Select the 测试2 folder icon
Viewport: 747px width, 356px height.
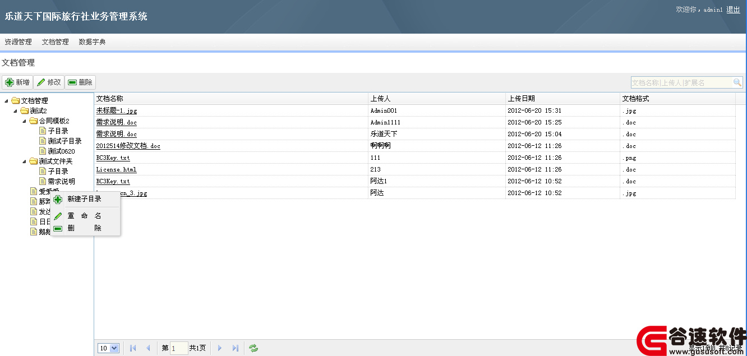click(x=24, y=111)
